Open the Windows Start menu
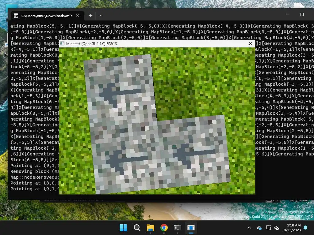314x235 pixels. [x=123, y=228]
